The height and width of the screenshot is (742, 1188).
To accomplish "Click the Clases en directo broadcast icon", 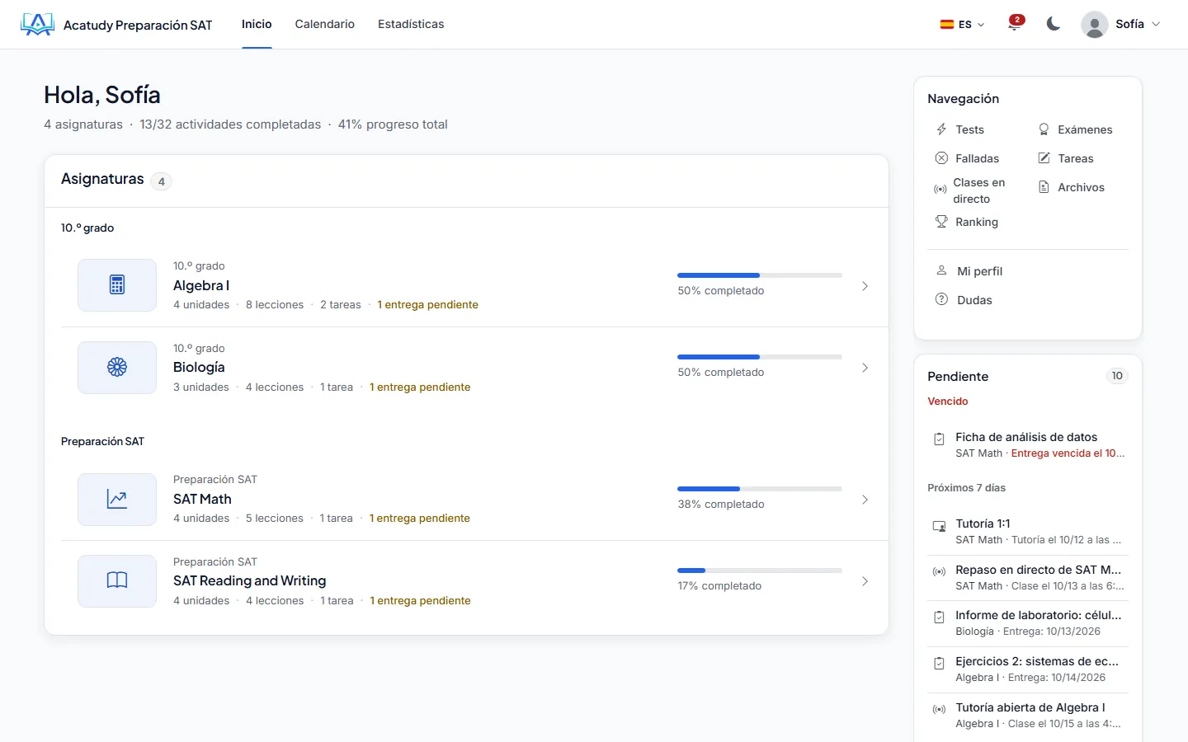I will click(940, 190).
